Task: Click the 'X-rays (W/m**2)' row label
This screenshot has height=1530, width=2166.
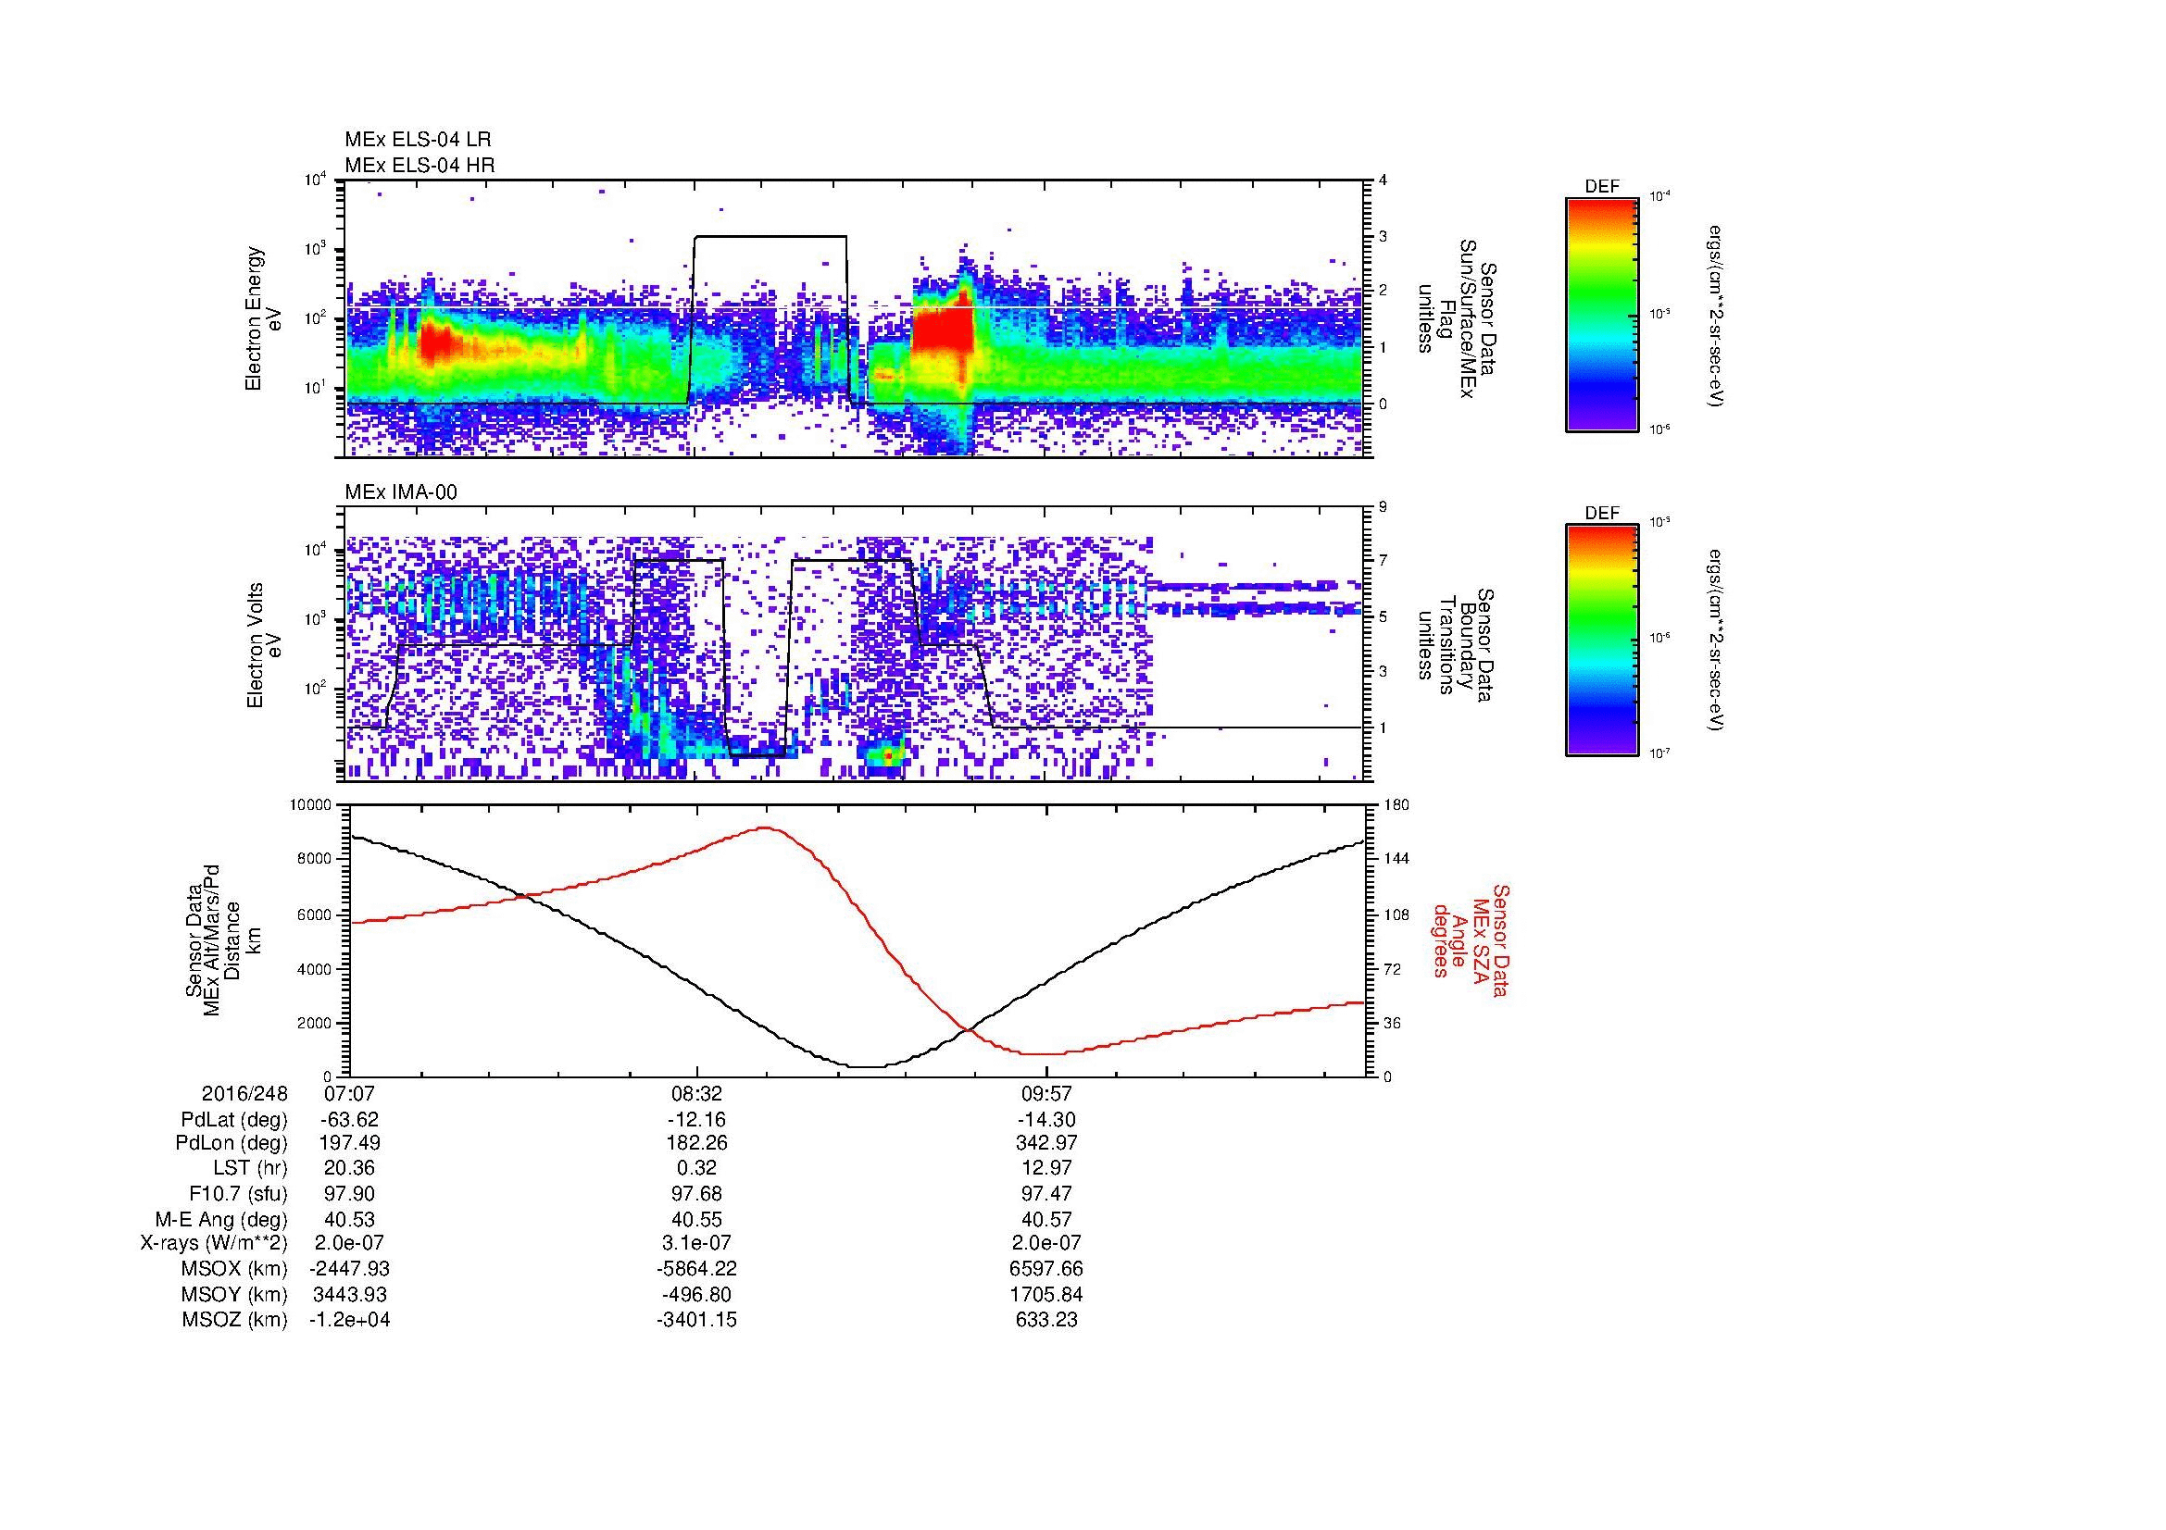Action: (213, 1243)
